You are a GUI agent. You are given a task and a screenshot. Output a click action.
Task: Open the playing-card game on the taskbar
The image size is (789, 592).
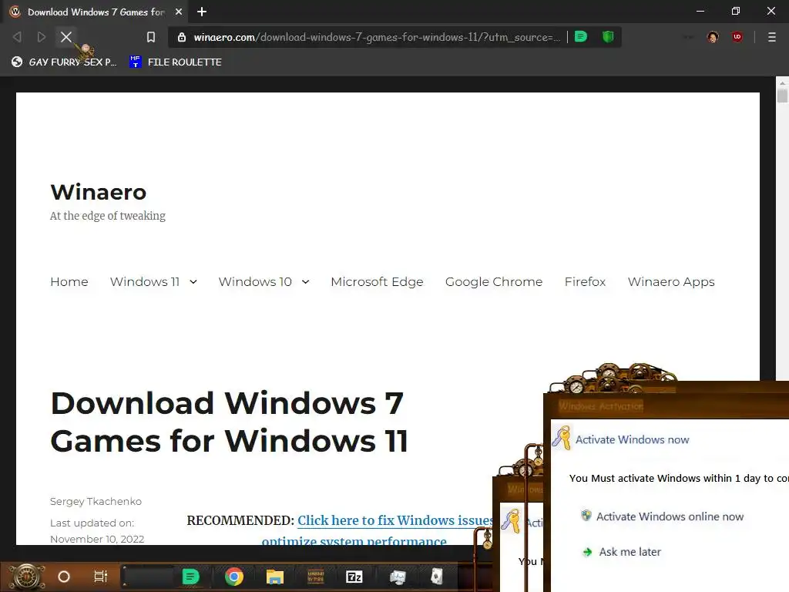coord(437,577)
